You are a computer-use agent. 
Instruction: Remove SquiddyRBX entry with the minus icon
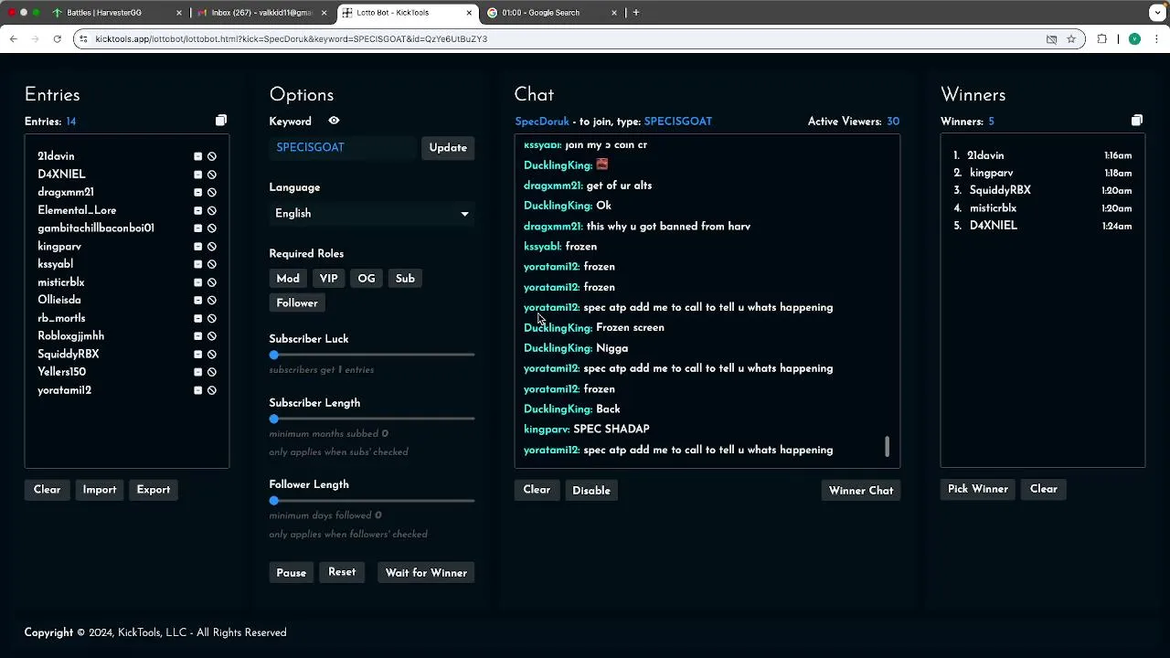197,355
